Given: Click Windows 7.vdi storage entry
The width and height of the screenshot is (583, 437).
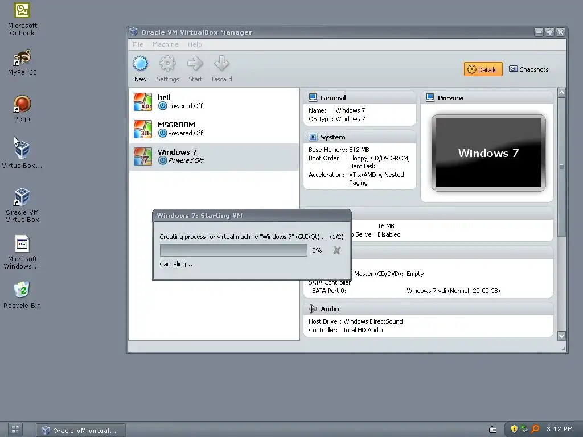Looking at the screenshot, I should click(x=453, y=291).
